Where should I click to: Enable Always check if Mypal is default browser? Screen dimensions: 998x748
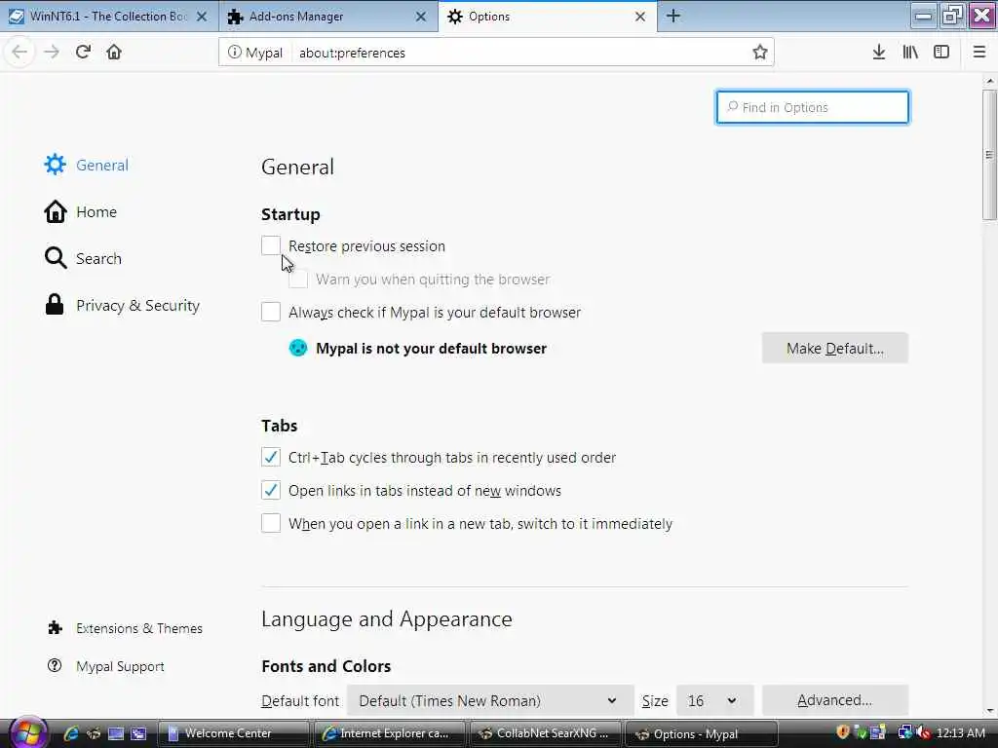[x=271, y=312]
